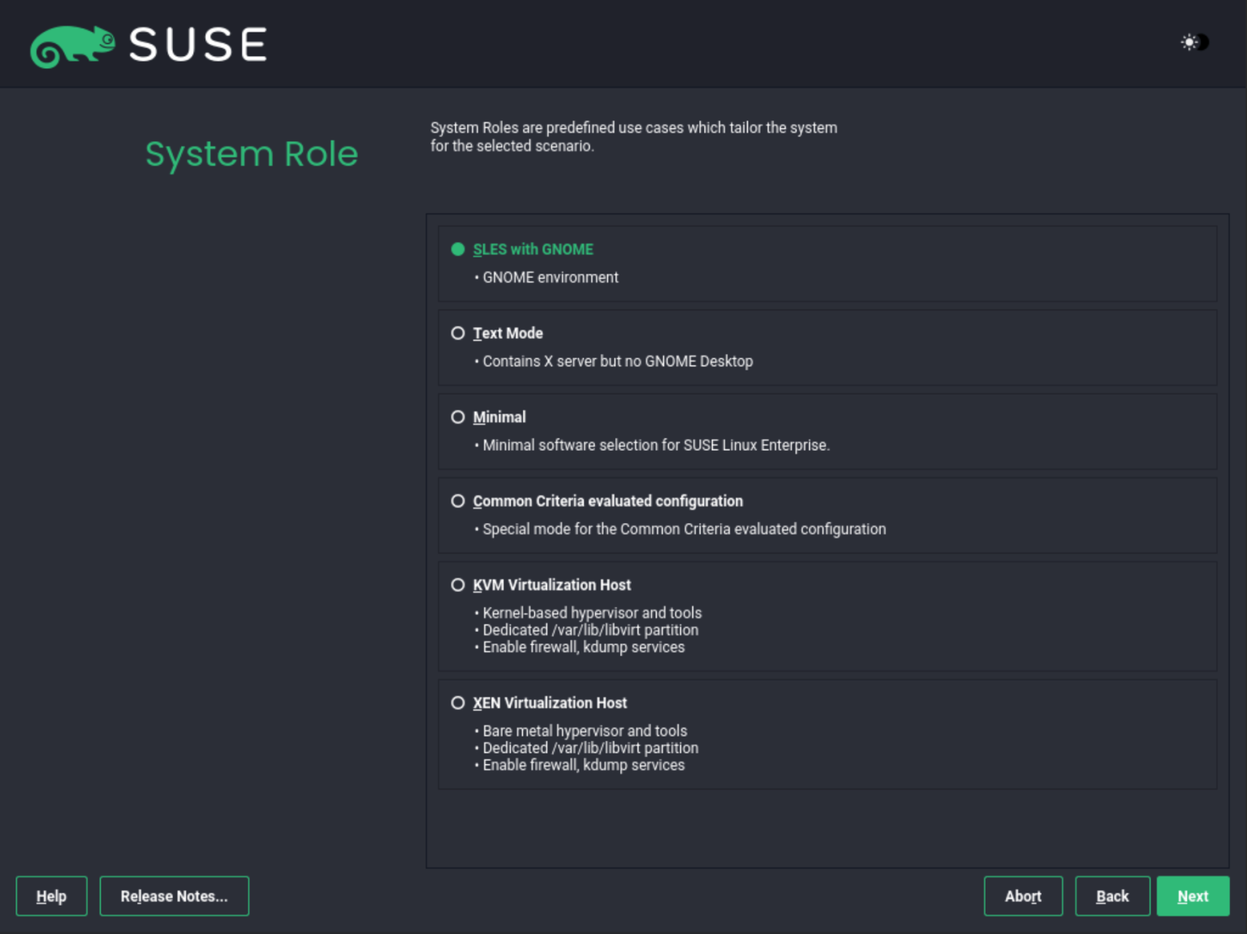Abort the installation

coord(1023,896)
